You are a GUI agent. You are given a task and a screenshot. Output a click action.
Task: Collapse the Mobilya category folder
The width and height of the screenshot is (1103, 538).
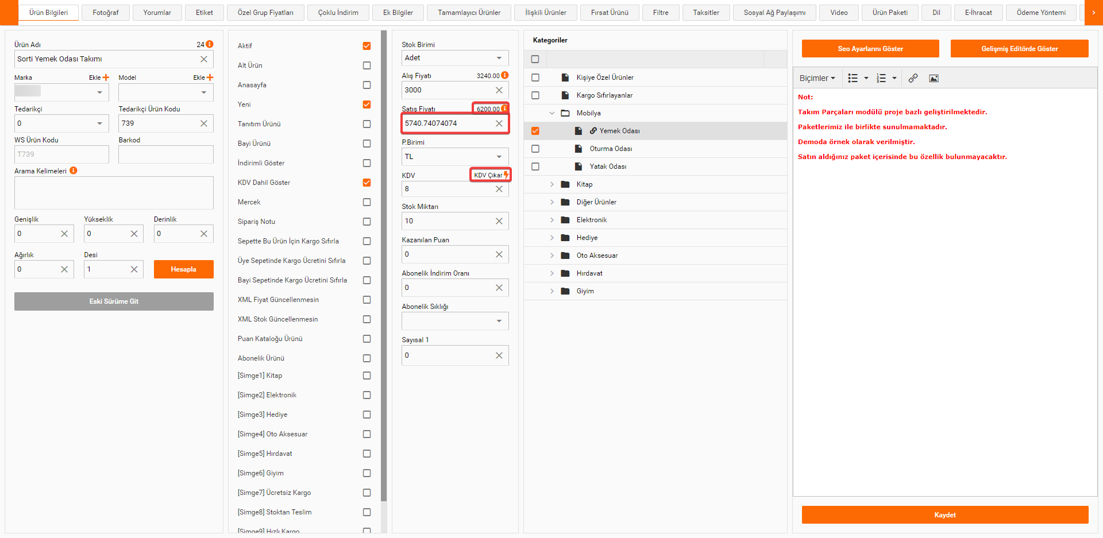pos(552,113)
